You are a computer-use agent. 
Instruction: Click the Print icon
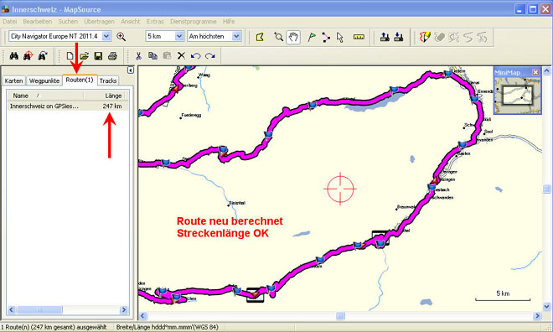point(112,55)
